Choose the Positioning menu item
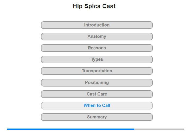This screenshot has width=191, height=131. (x=97, y=83)
